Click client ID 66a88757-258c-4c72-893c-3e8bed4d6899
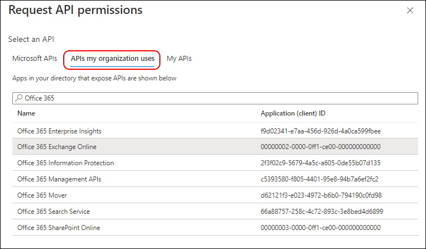426x249 pixels. click(x=321, y=211)
